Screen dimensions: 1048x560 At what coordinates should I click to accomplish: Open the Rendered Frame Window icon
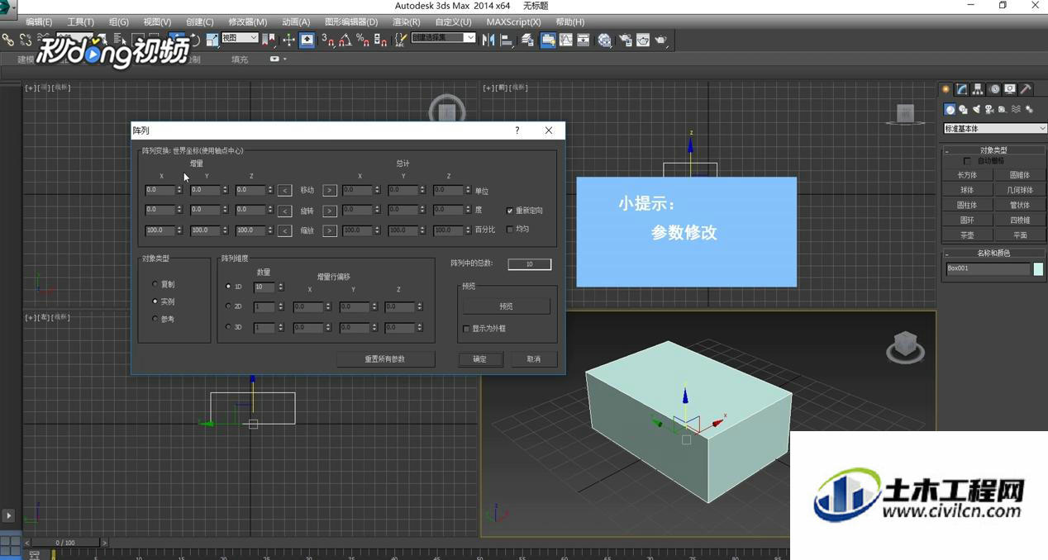click(643, 40)
